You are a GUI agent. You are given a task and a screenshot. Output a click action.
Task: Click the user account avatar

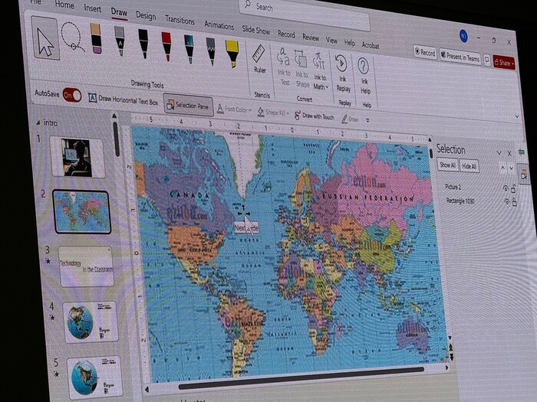tap(463, 35)
